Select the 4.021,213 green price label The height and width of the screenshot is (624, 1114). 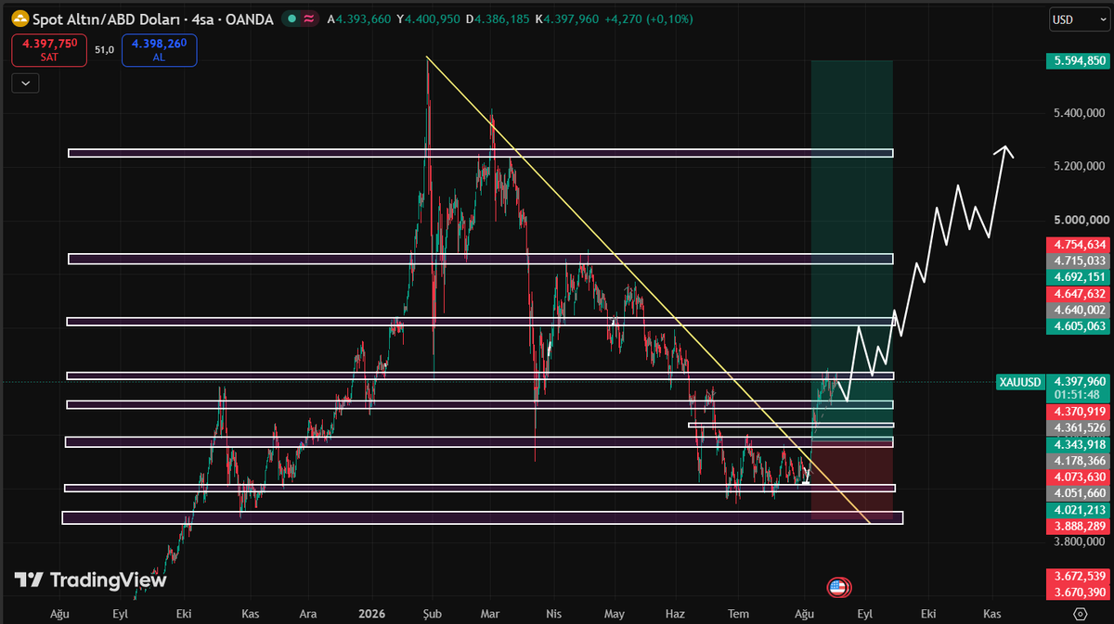tap(1078, 509)
